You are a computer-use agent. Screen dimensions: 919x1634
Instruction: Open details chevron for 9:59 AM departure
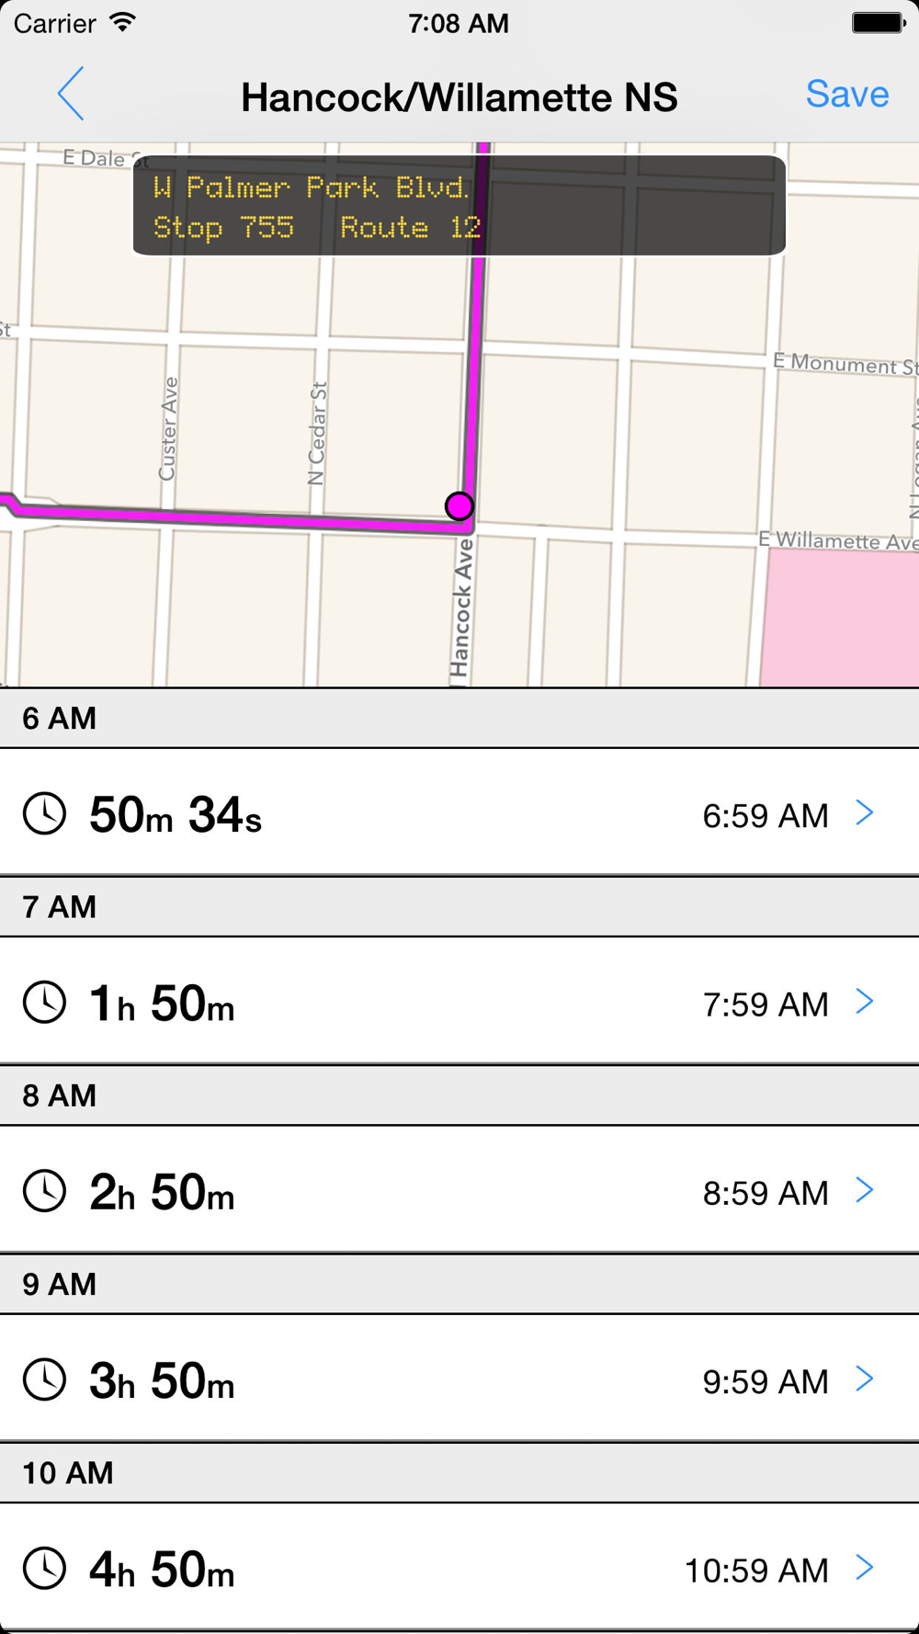tap(864, 1379)
